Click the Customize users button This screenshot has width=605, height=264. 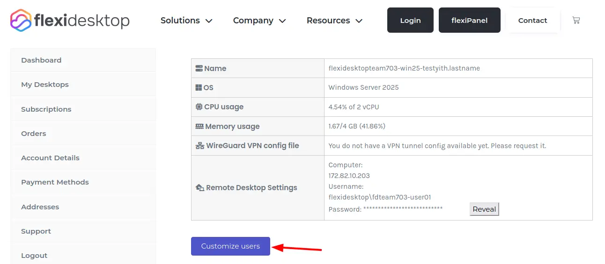coord(230,246)
